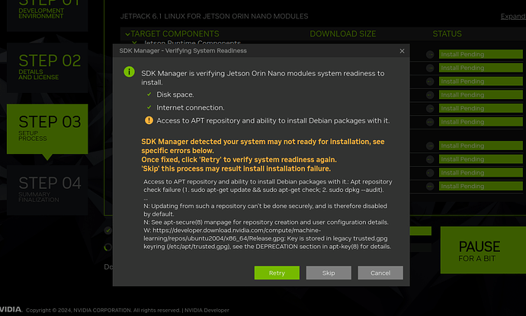Click the NVIDIA Developer footer link
Image resolution: width=526 pixels, height=316 pixels.
pos(207,311)
